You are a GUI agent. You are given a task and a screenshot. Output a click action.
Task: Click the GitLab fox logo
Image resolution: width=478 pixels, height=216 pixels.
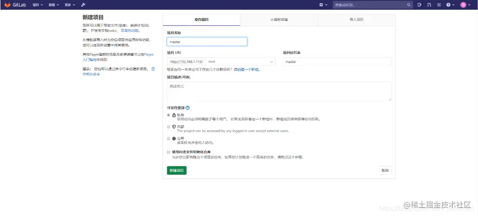coord(7,5)
